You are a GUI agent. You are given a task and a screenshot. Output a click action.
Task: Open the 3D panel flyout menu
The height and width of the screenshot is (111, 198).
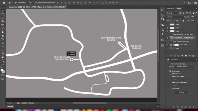(x=196, y=60)
